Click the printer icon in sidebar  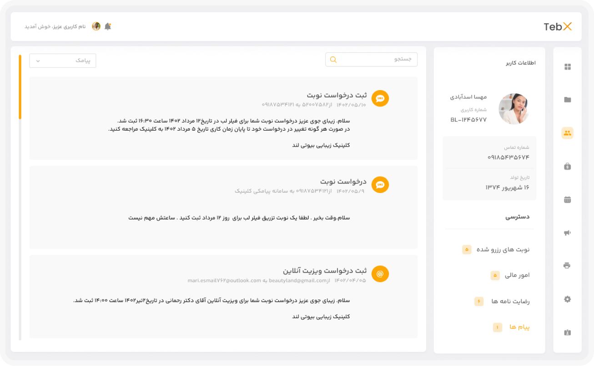pyautogui.click(x=567, y=265)
